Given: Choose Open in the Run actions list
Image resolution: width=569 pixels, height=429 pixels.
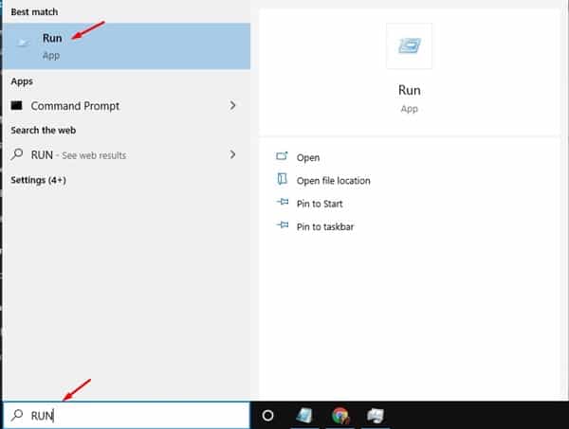Looking at the screenshot, I should pos(307,157).
